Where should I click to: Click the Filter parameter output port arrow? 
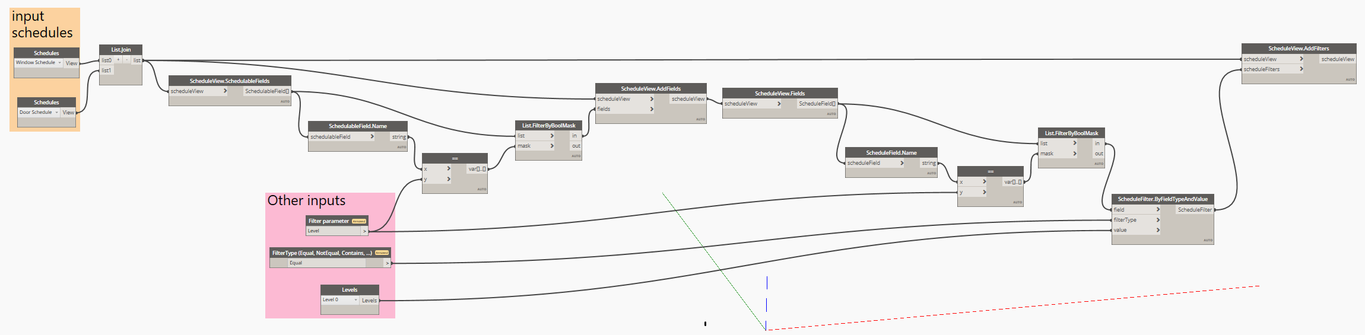coord(364,231)
